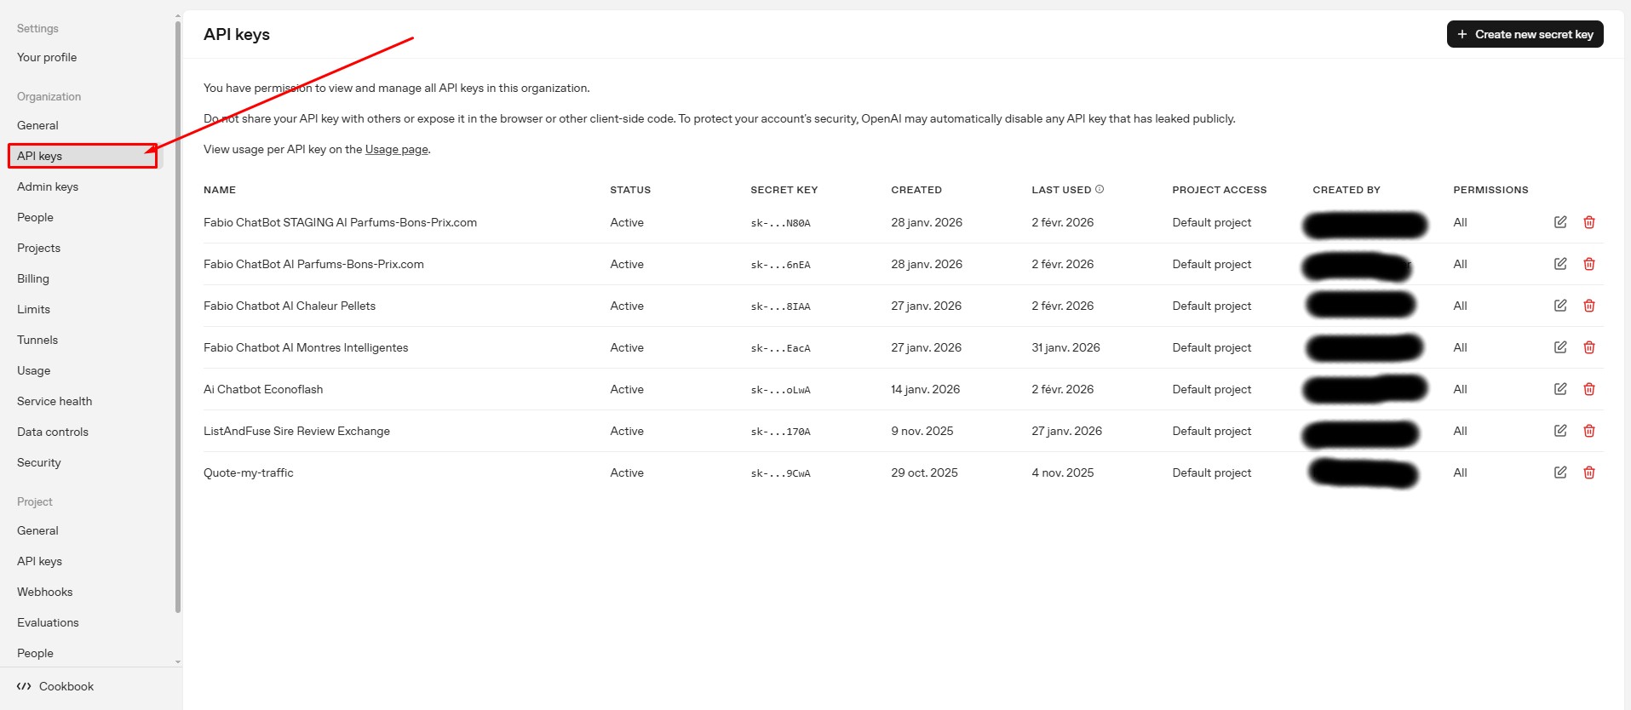Open Webhooks settings
This screenshot has height=710, width=1631.
44,592
